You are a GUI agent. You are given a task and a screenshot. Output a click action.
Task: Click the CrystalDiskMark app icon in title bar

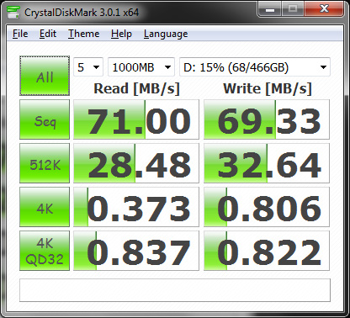tap(13, 13)
